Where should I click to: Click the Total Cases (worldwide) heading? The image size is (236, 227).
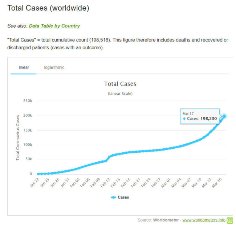pos(48,8)
